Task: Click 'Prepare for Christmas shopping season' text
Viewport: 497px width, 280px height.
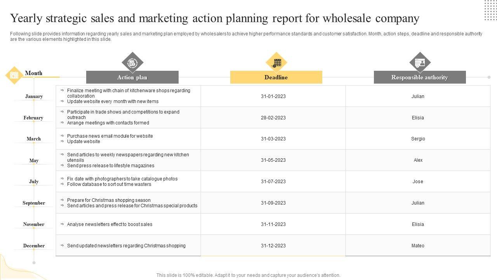Action: [x=109, y=200]
